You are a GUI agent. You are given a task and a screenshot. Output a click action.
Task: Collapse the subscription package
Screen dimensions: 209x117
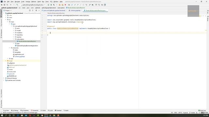point(13,39)
